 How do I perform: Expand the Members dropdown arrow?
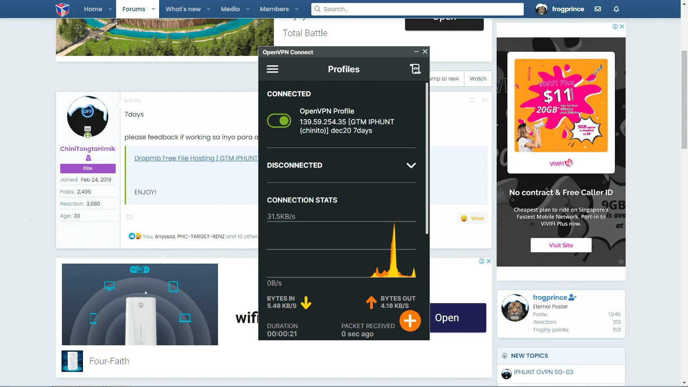click(x=297, y=9)
